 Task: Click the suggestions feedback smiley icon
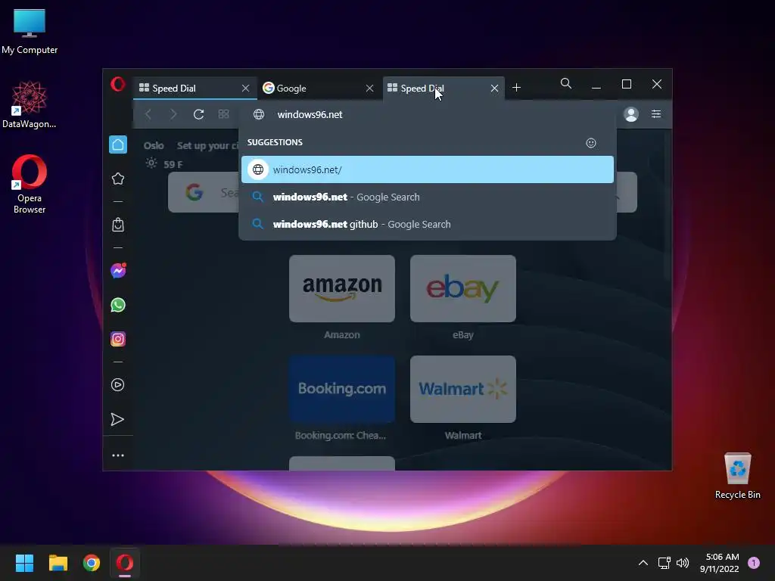pyautogui.click(x=591, y=143)
